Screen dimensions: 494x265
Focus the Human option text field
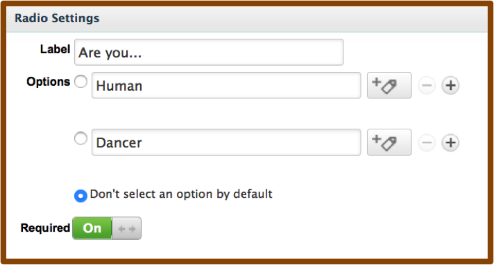point(226,86)
